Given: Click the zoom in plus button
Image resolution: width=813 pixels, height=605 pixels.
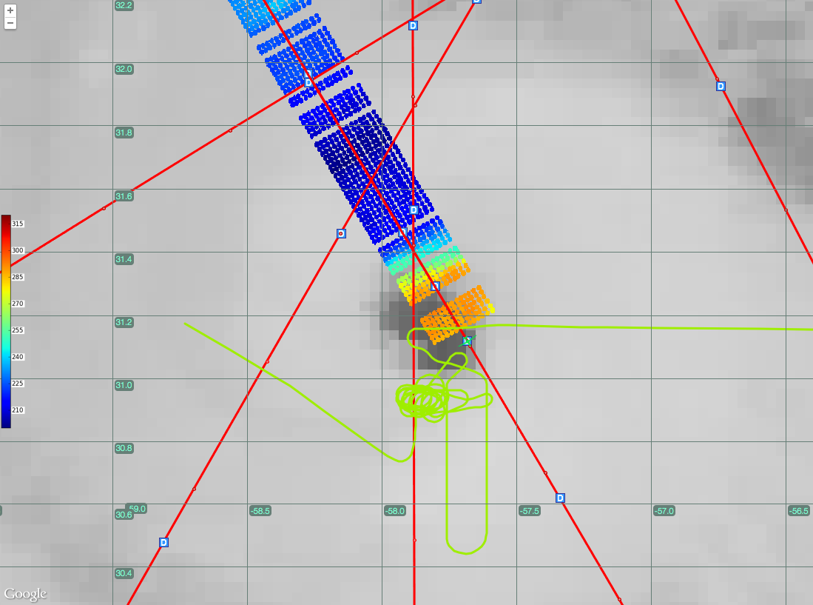Looking at the screenshot, I should pos(10,10).
